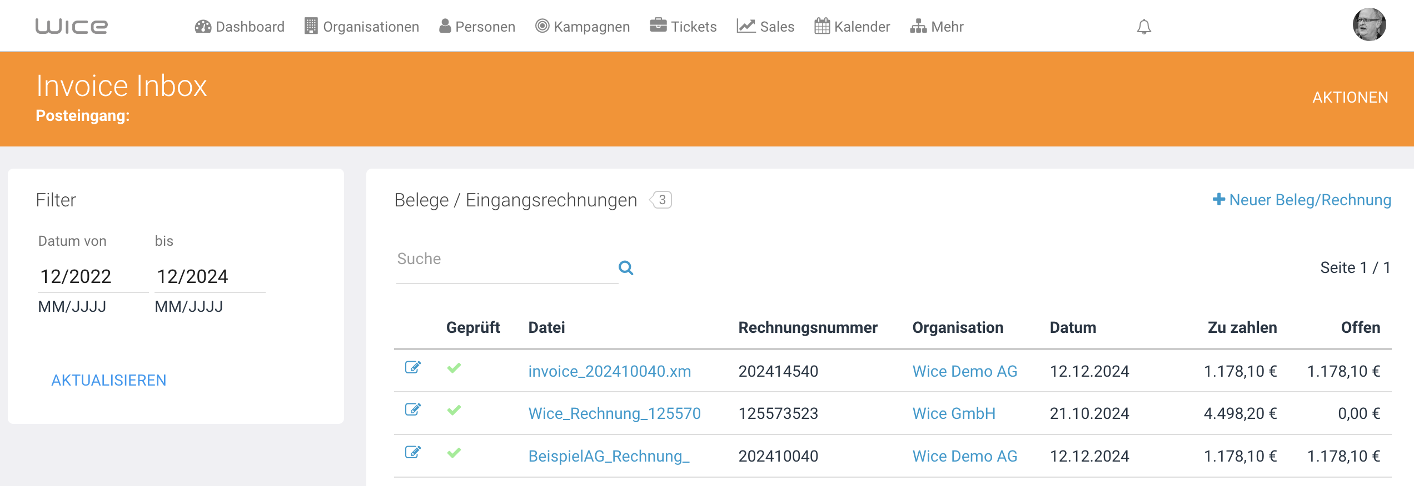The height and width of the screenshot is (486, 1414).
Task: Click the Sales chart icon
Action: point(746,26)
